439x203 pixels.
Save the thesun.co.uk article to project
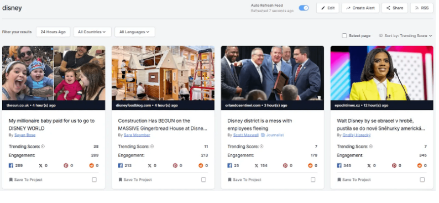pos(25,180)
